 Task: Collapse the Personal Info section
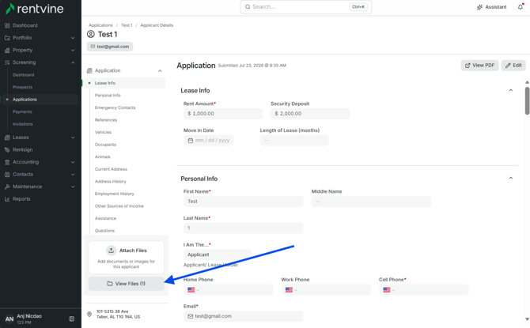tap(511, 178)
